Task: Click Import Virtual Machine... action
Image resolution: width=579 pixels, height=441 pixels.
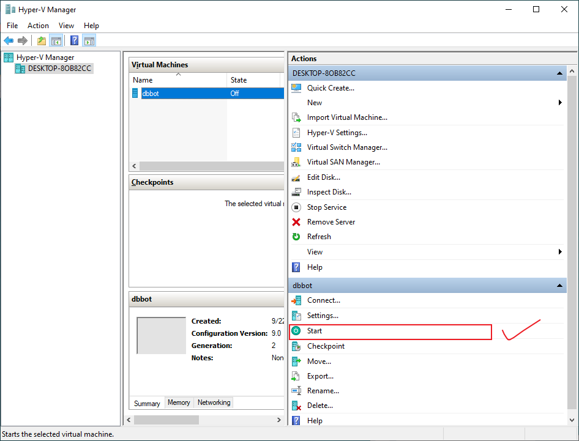Action: click(x=347, y=117)
